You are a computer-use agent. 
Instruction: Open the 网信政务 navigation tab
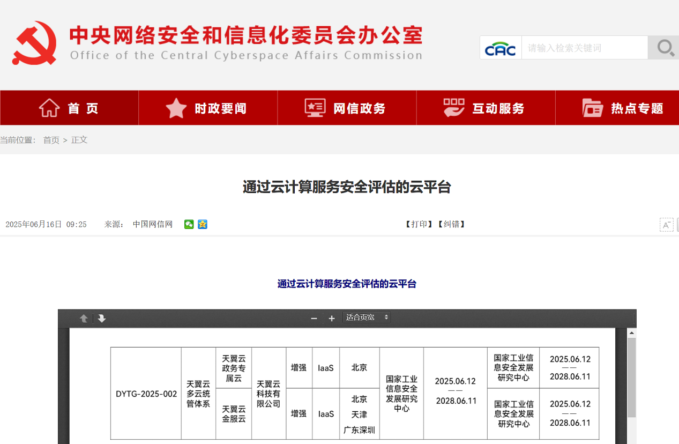(347, 108)
